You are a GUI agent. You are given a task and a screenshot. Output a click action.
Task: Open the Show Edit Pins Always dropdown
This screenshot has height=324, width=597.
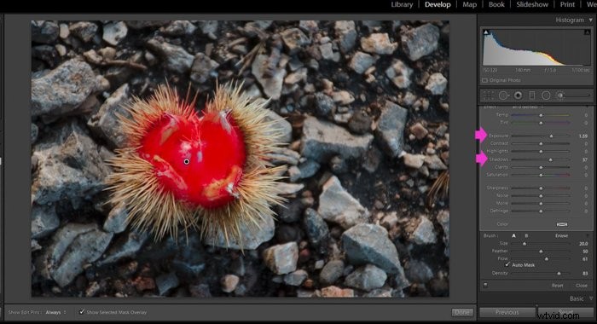(55, 312)
